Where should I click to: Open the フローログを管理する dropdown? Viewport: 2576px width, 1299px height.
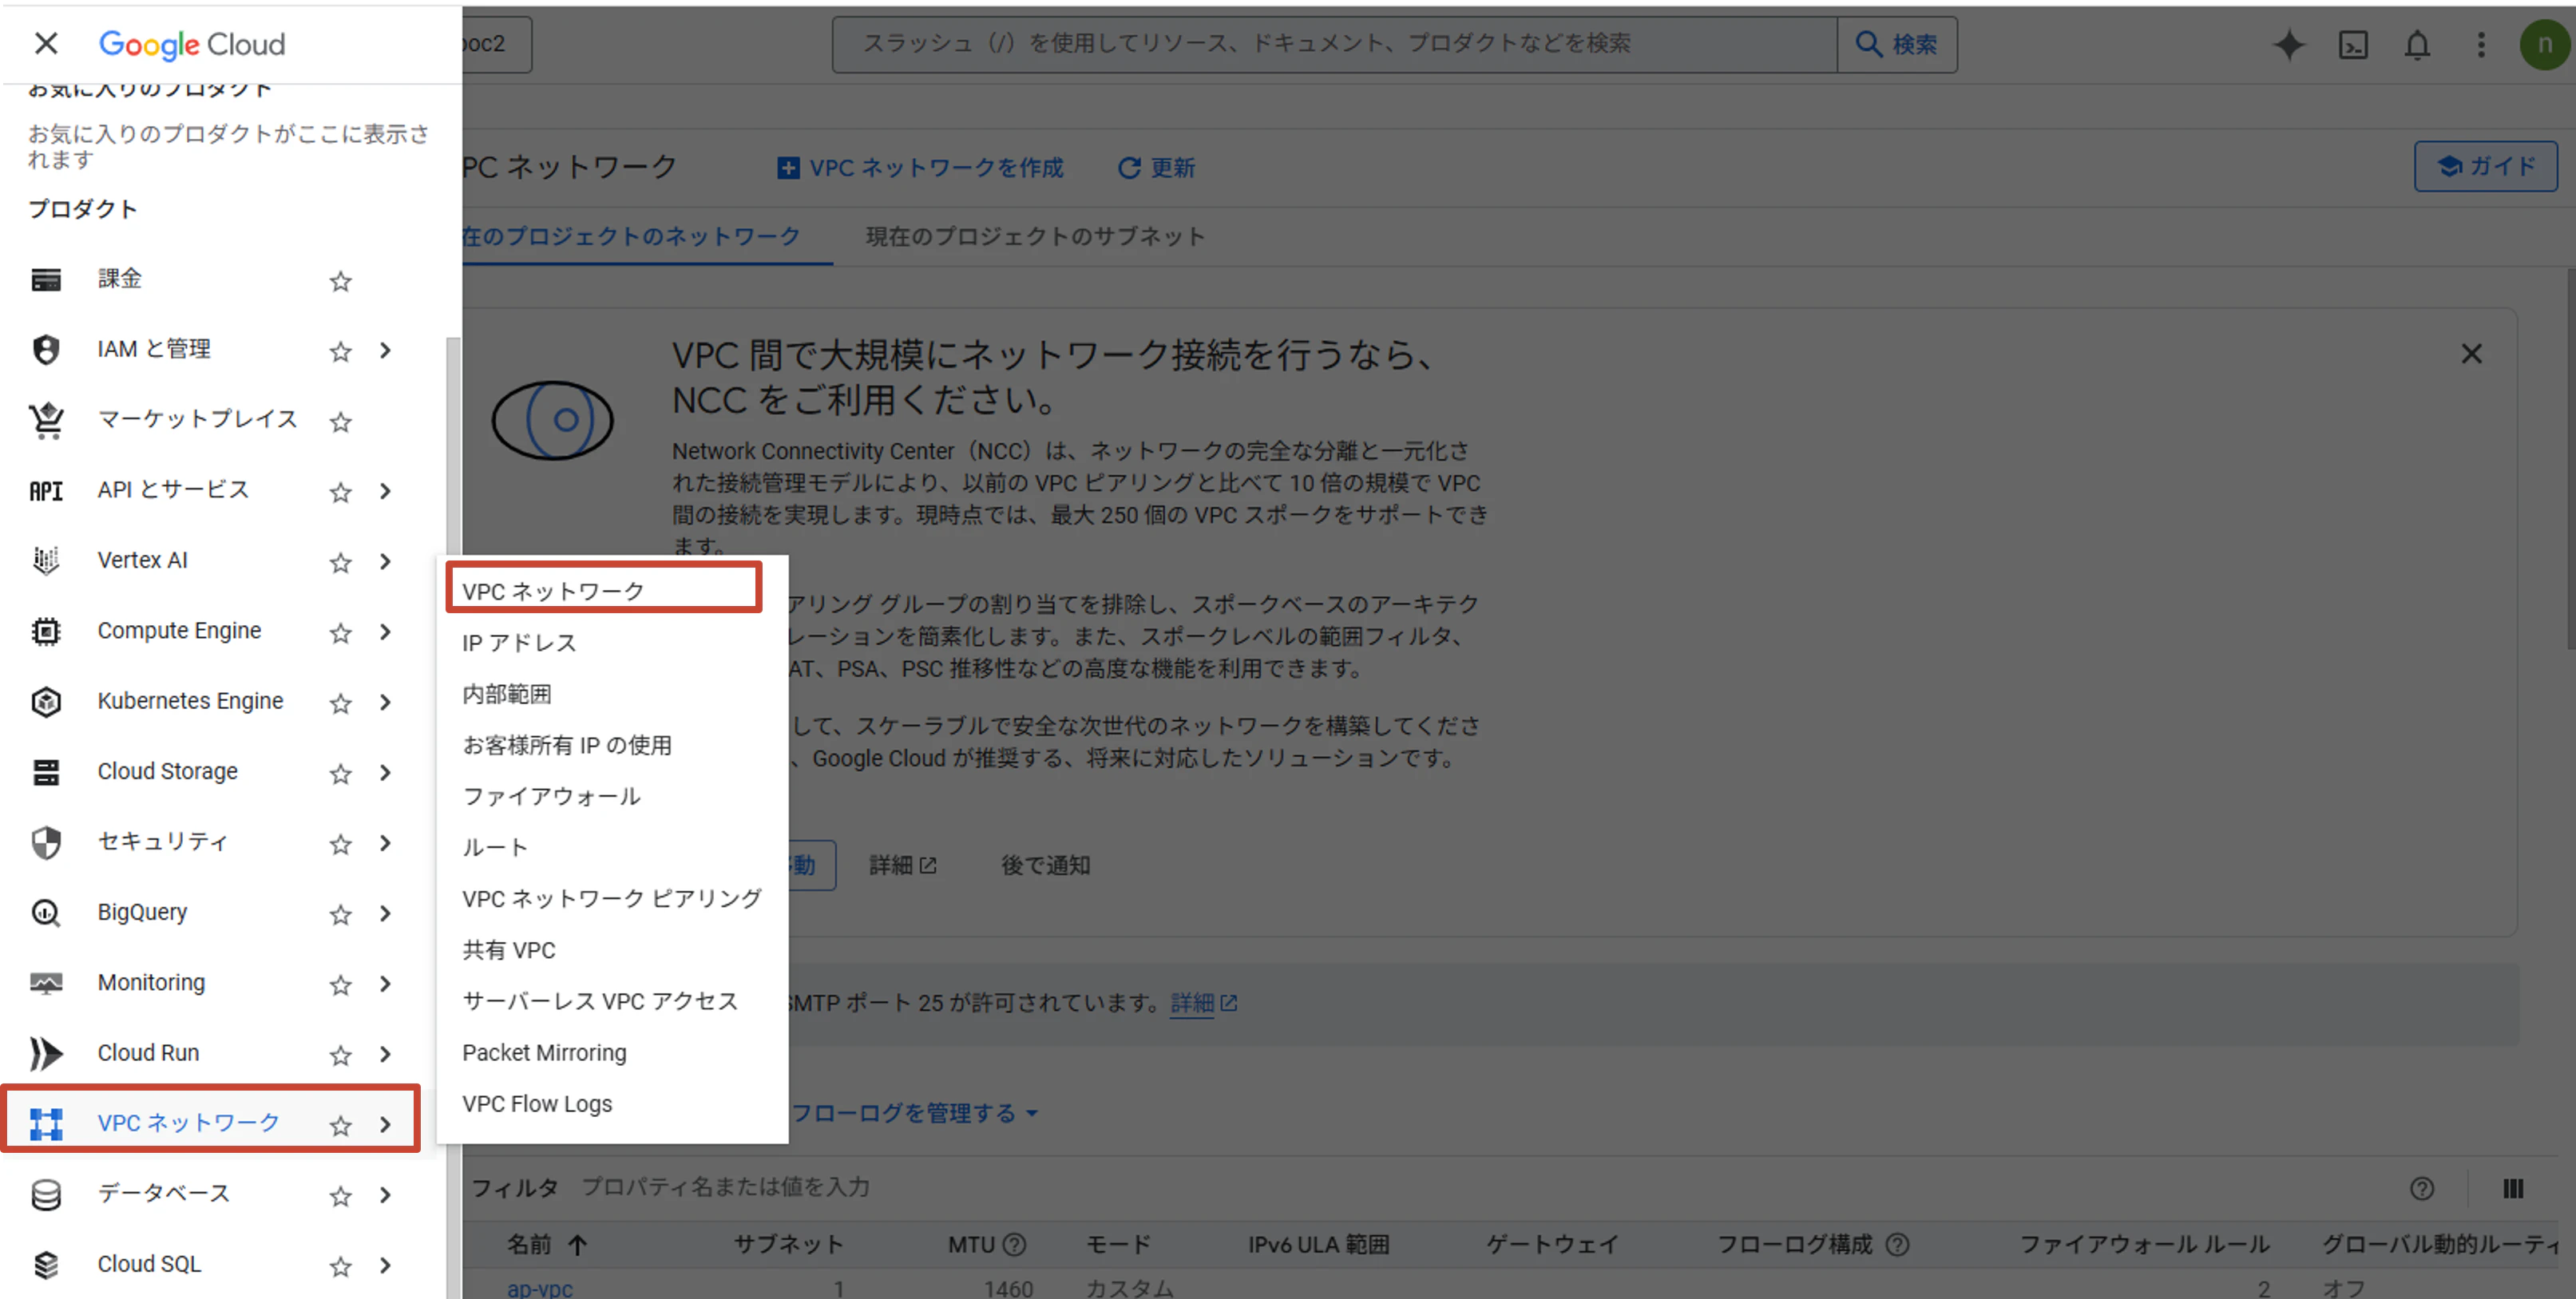915,1112
